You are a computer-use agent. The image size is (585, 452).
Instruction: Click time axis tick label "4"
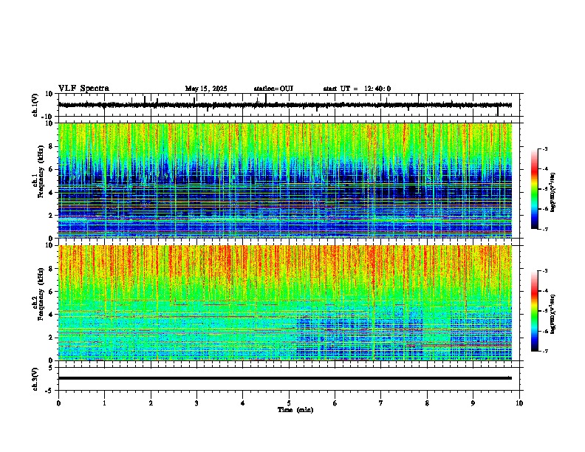pyautogui.click(x=243, y=403)
